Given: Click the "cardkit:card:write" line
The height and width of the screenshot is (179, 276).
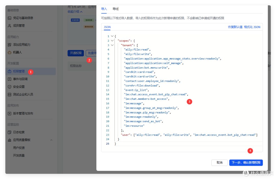Looking at the screenshot, I should click(140, 76).
